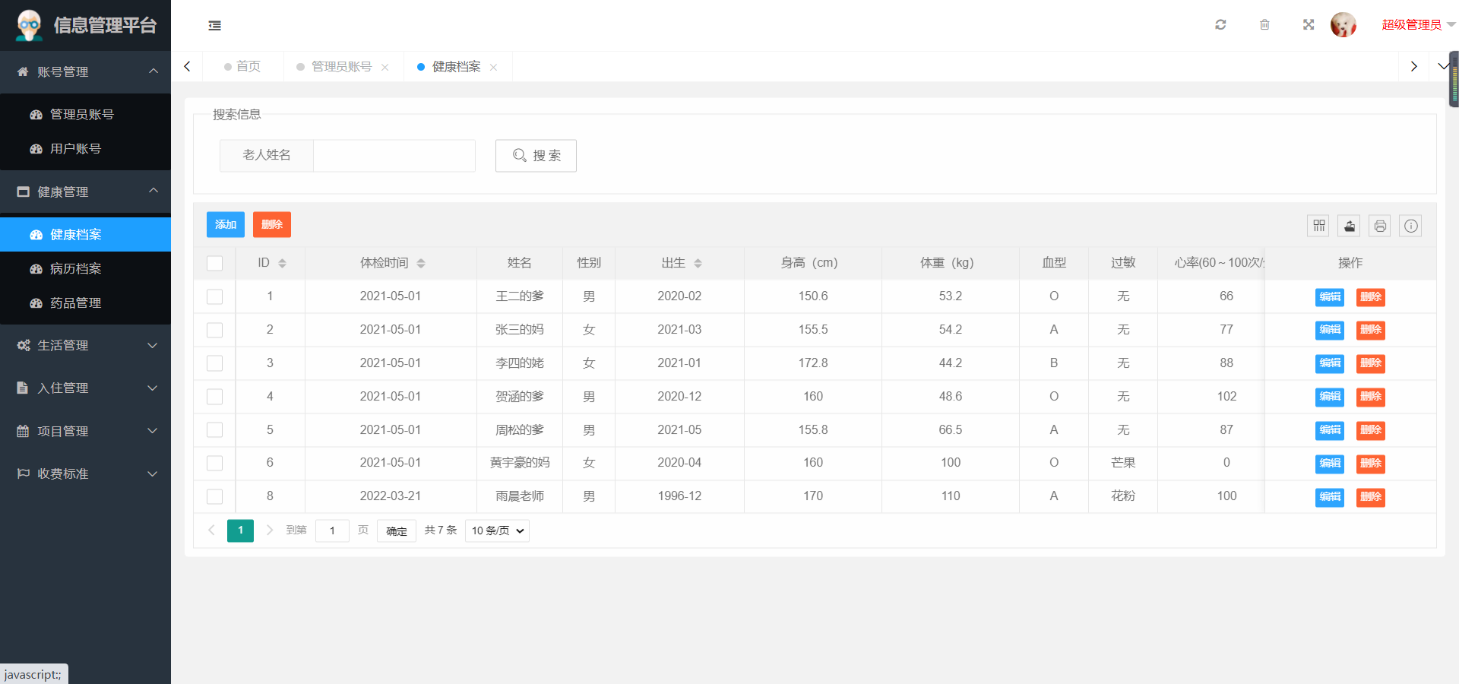Clear tabs using the trash icon
The width and height of the screenshot is (1459, 684).
[1264, 24]
